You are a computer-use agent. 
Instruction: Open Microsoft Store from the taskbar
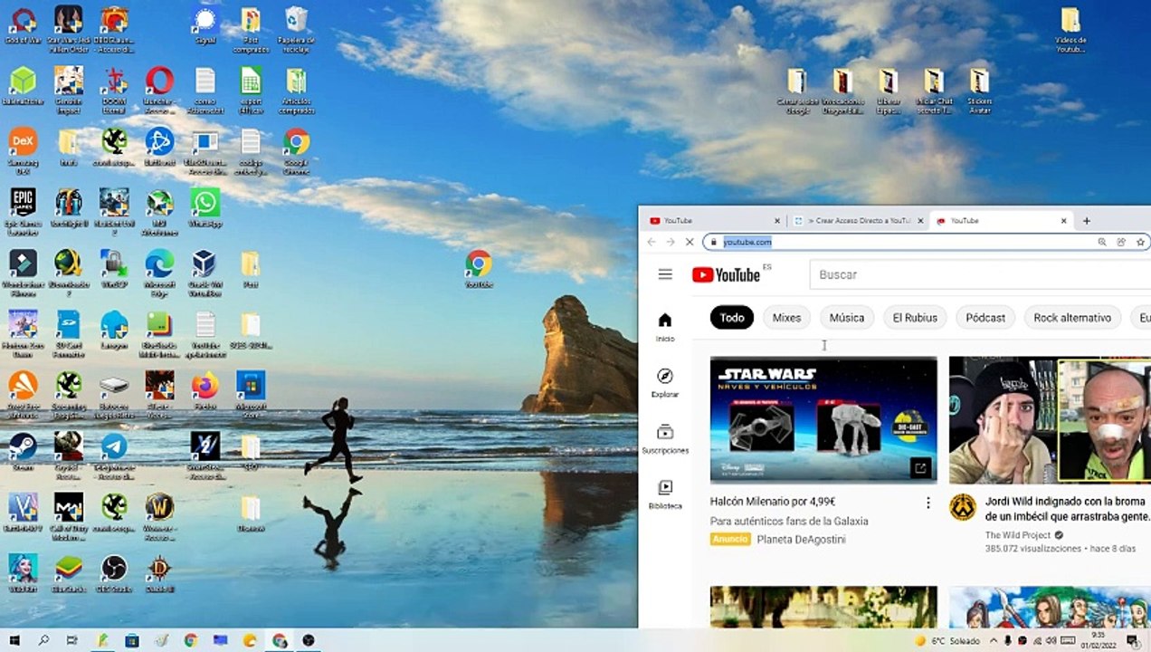tap(132, 640)
